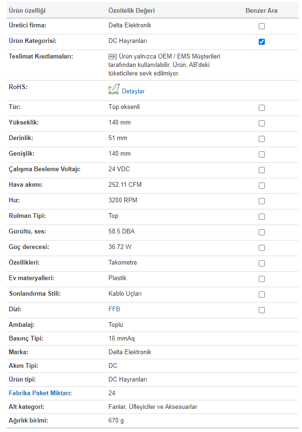The height and width of the screenshot is (432, 302).
Task: Check the Ev materyalleri Plastik checkbox
Action: click(262, 279)
